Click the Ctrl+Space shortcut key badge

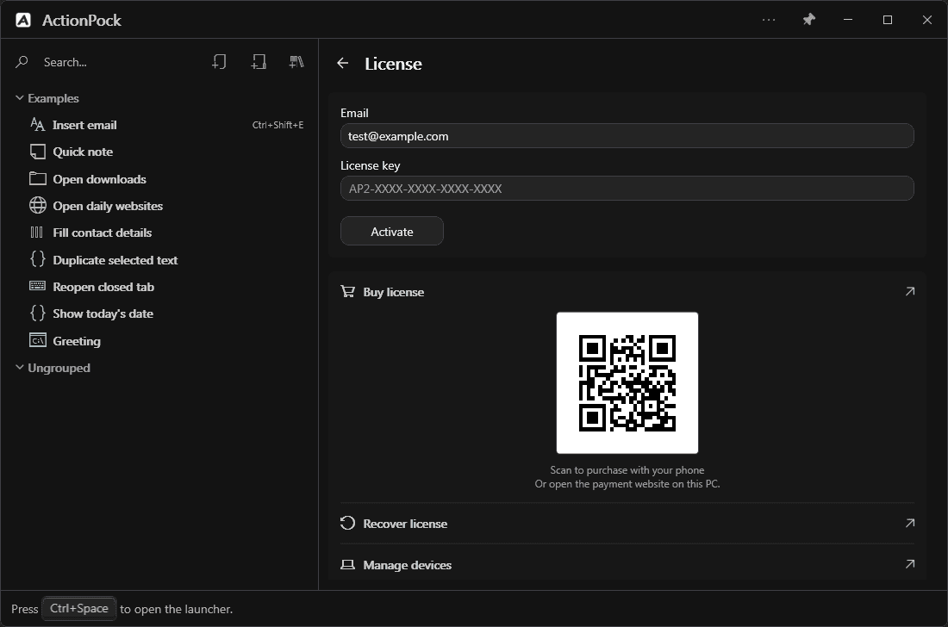pyautogui.click(x=78, y=608)
